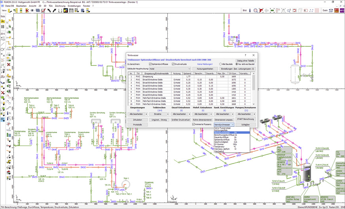Click the START Berechnung button

click(245, 119)
